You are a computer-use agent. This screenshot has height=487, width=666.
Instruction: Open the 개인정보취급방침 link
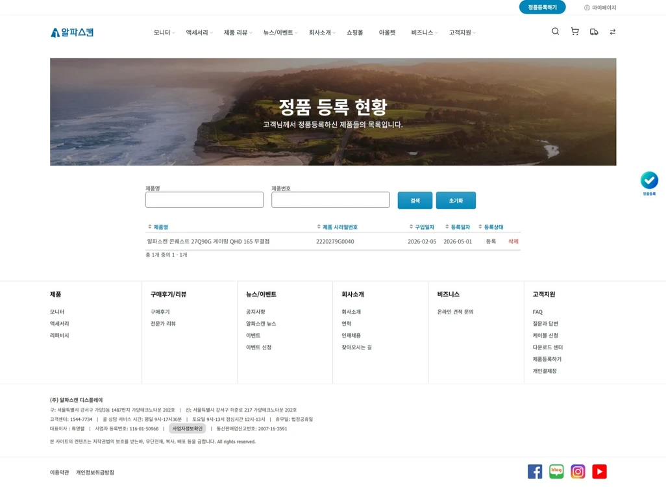click(x=95, y=473)
